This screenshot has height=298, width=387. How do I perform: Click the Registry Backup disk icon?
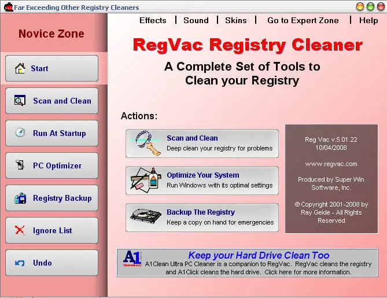tap(20, 198)
